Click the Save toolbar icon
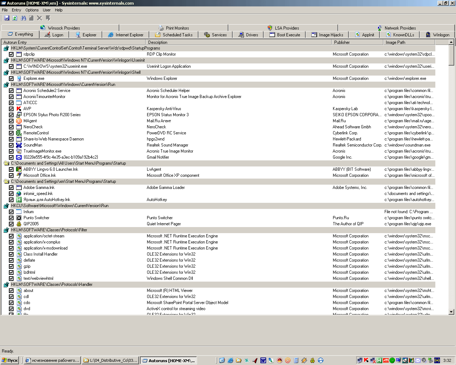This screenshot has height=365, width=456. click(x=7, y=18)
